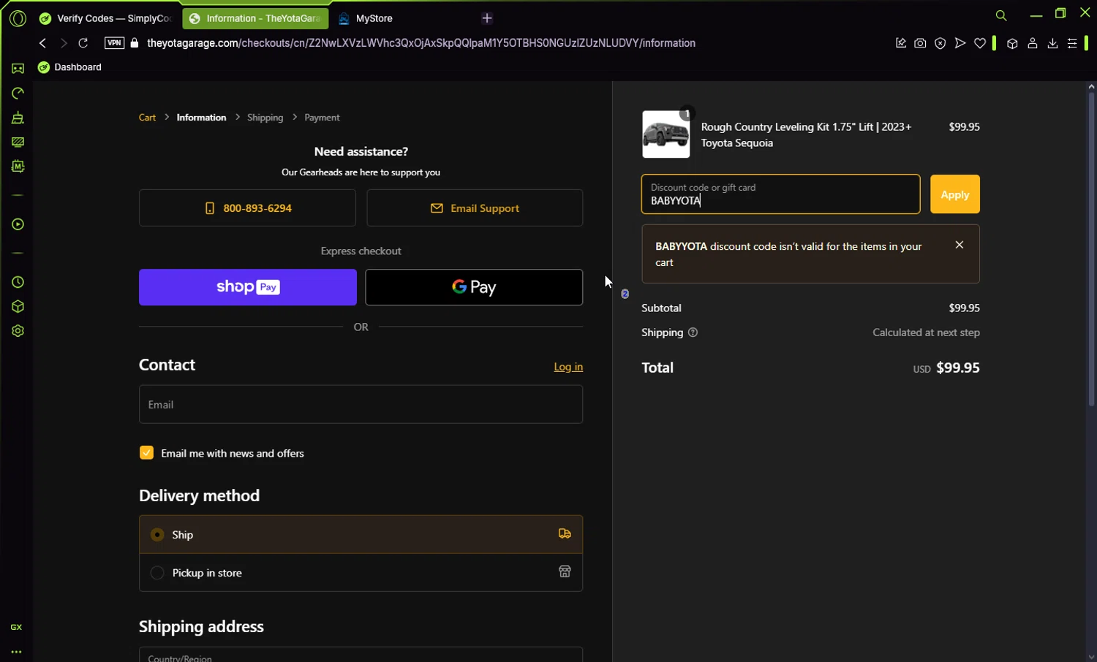The width and height of the screenshot is (1097, 662).
Task: Click Rough Country Leveling Kit product thumbnail
Action: pyautogui.click(x=666, y=134)
